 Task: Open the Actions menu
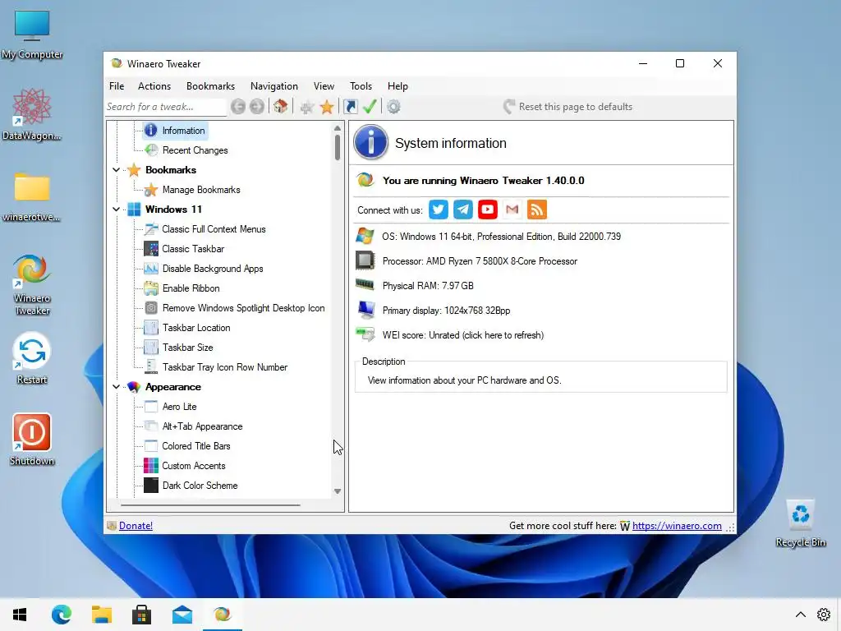[154, 85]
